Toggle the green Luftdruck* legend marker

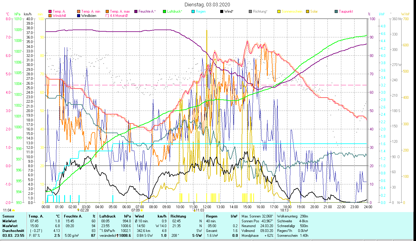point(164,12)
